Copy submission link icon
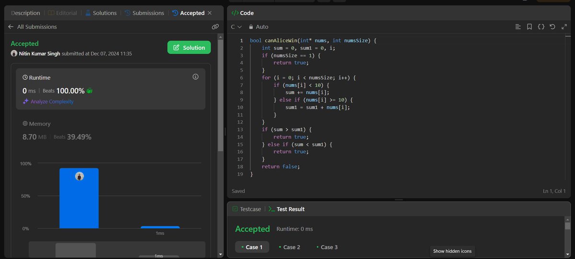 tap(215, 27)
